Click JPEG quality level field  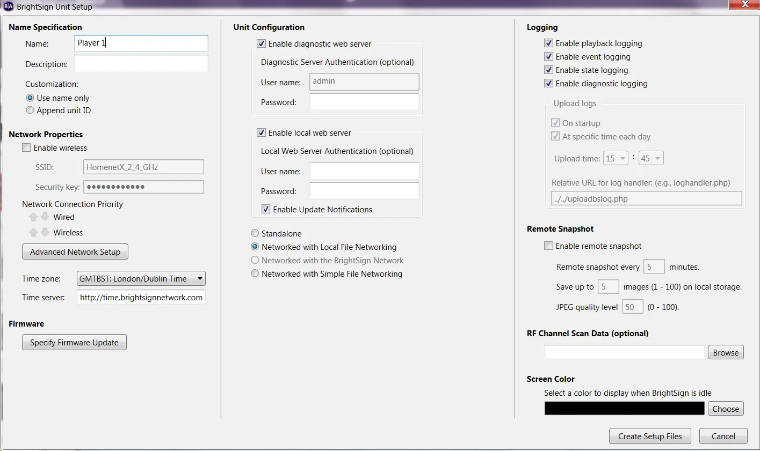(x=633, y=307)
